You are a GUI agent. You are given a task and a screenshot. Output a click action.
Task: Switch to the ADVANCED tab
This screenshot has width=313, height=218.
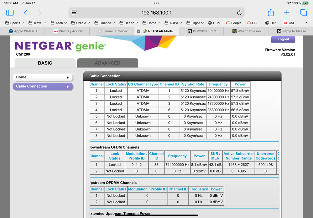(107, 63)
